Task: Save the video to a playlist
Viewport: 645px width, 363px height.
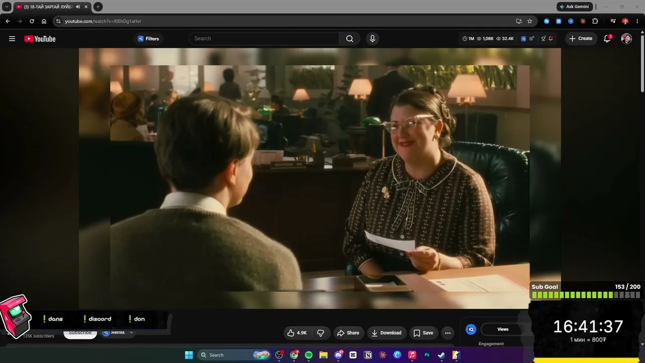Action: [423, 333]
